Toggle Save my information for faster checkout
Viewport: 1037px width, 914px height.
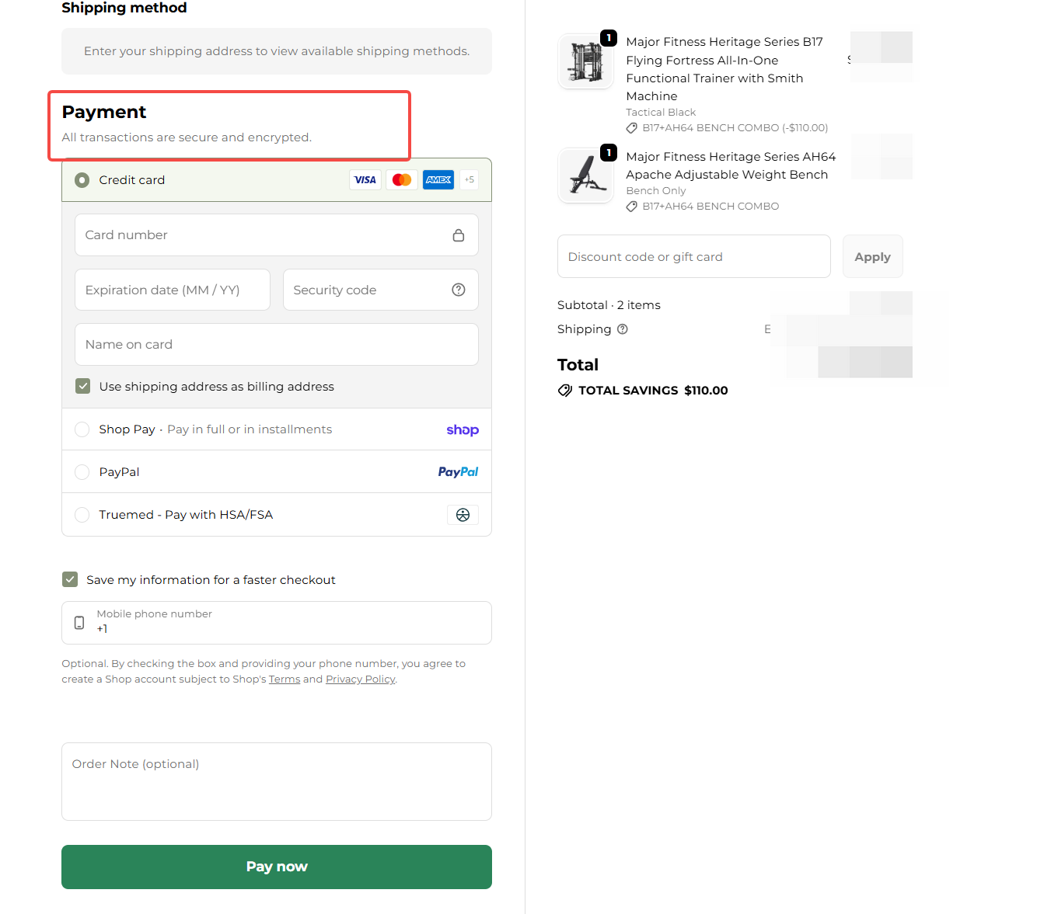coord(71,580)
